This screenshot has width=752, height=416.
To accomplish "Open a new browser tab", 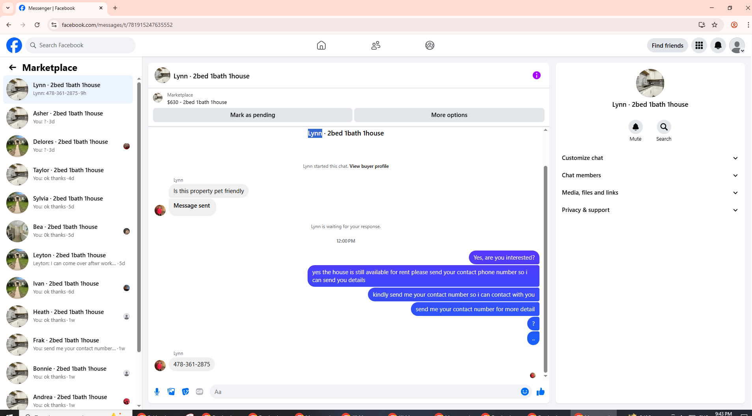I will (115, 8).
